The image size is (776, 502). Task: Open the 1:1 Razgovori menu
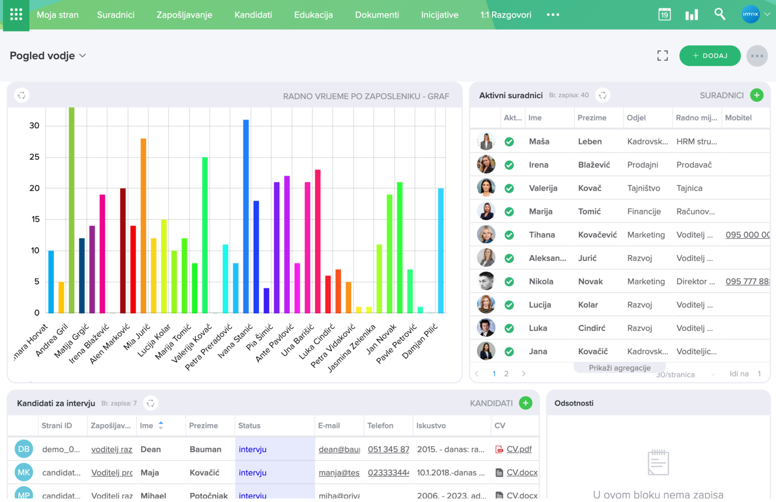506,15
